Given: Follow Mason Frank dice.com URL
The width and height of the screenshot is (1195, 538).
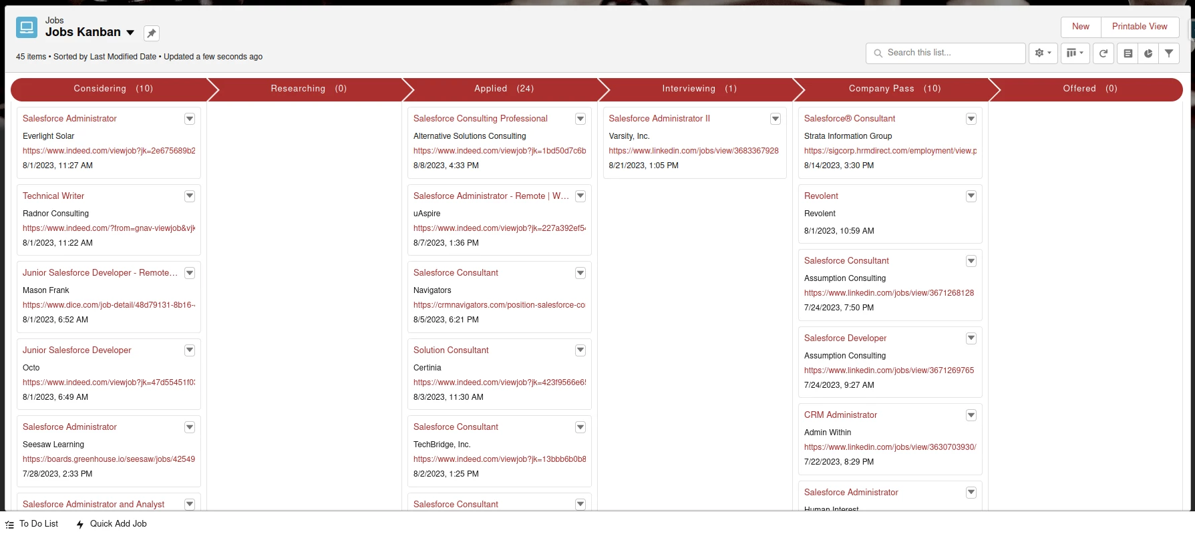Looking at the screenshot, I should 109,305.
